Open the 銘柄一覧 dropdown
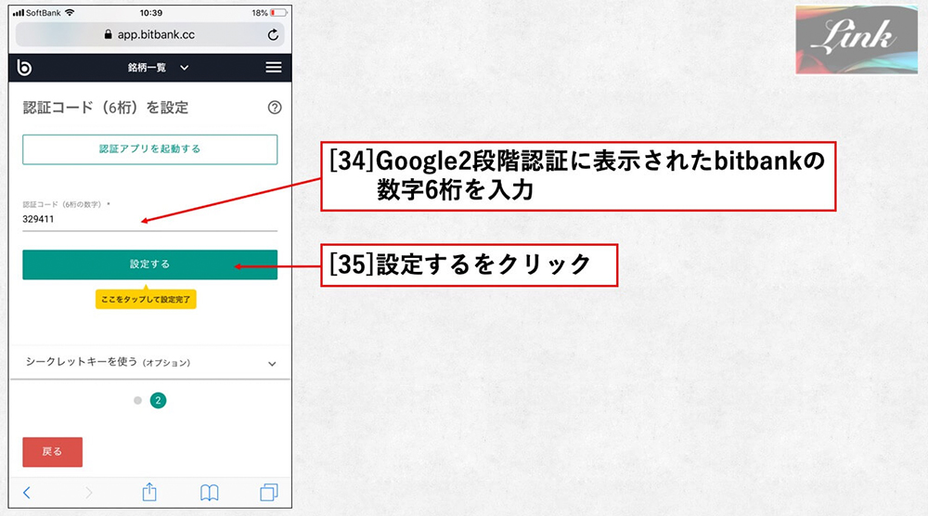Image resolution: width=928 pixels, height=516 pixels. click(158, 68)
